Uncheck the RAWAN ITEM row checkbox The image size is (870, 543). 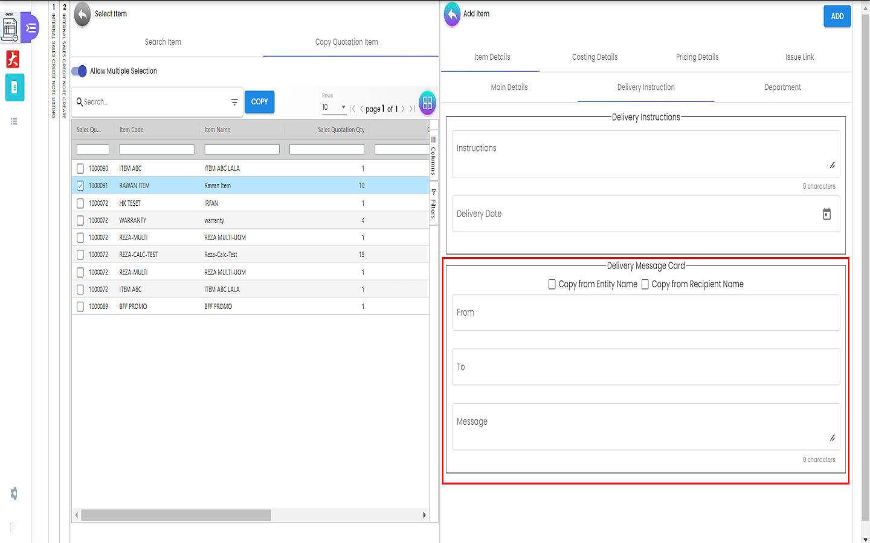80,186
